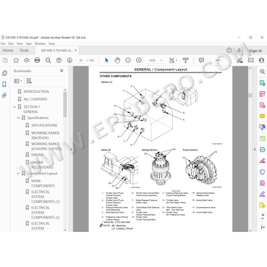Open the Help menu
This screenshot has height=267, width=267.
pyautogui.click(x=51, y=43)
